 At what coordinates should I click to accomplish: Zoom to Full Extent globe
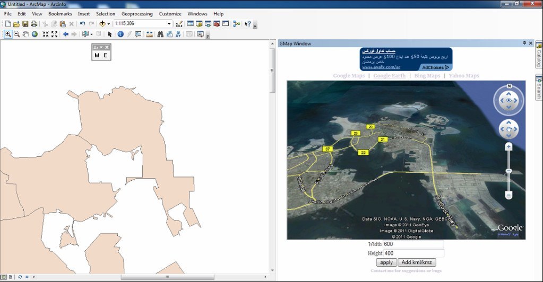[x=35, y=34]
